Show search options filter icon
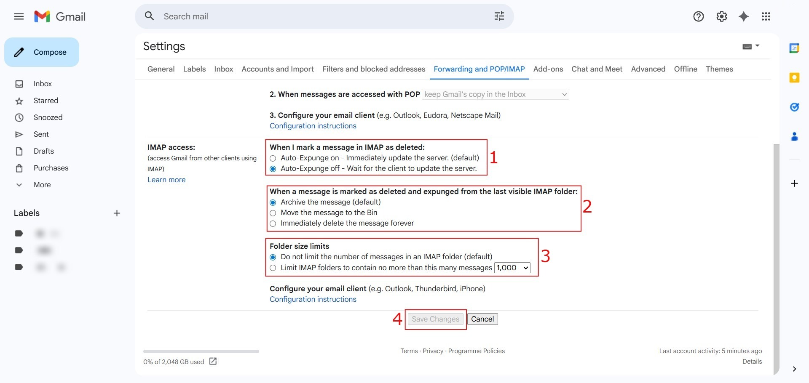809x383 pixels. pos(499,16)
